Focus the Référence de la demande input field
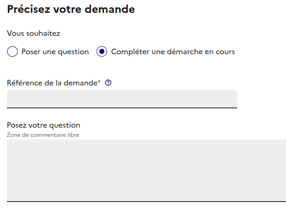 pos(122,99)
